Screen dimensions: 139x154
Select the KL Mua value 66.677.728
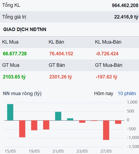15,54
